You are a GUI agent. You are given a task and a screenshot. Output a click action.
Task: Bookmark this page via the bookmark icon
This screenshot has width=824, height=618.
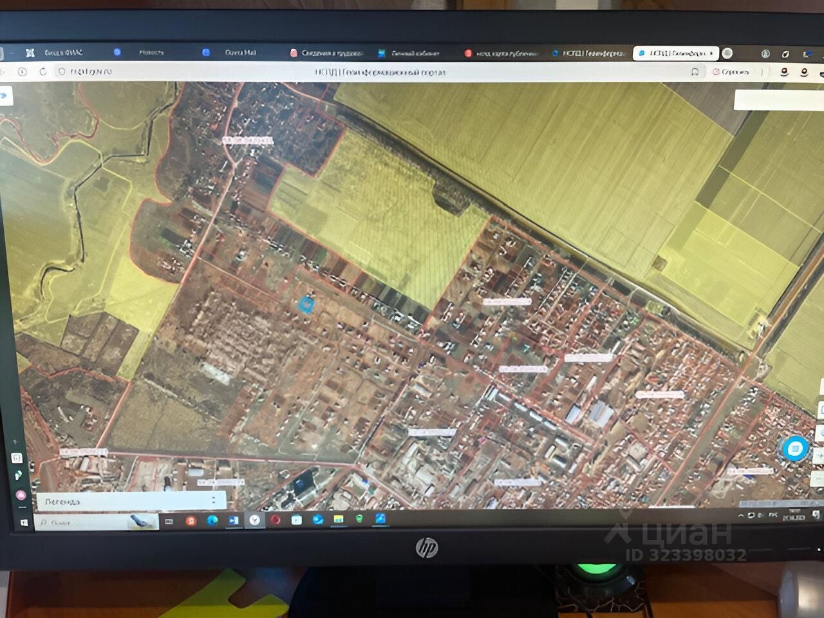(695, 72)
